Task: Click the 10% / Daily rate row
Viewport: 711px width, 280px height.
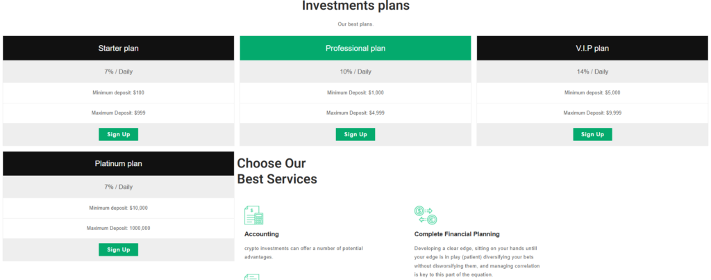Action: tap(355, 72)
